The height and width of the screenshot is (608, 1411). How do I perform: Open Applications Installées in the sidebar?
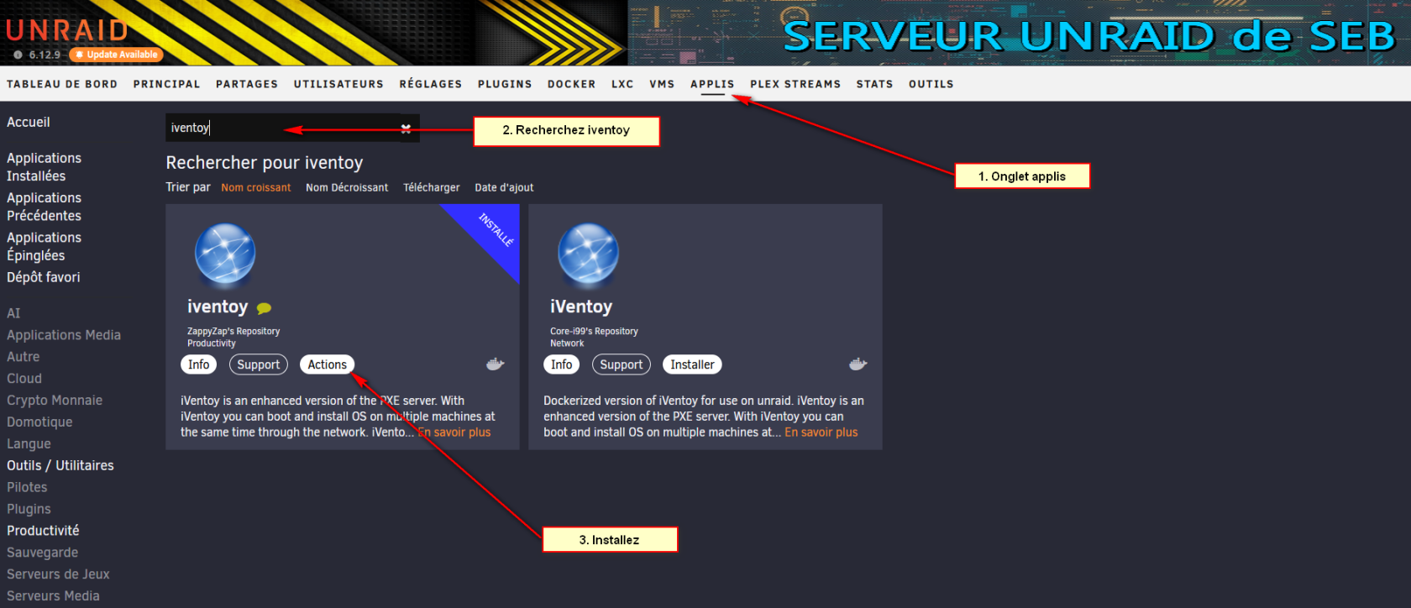[45, 167]
